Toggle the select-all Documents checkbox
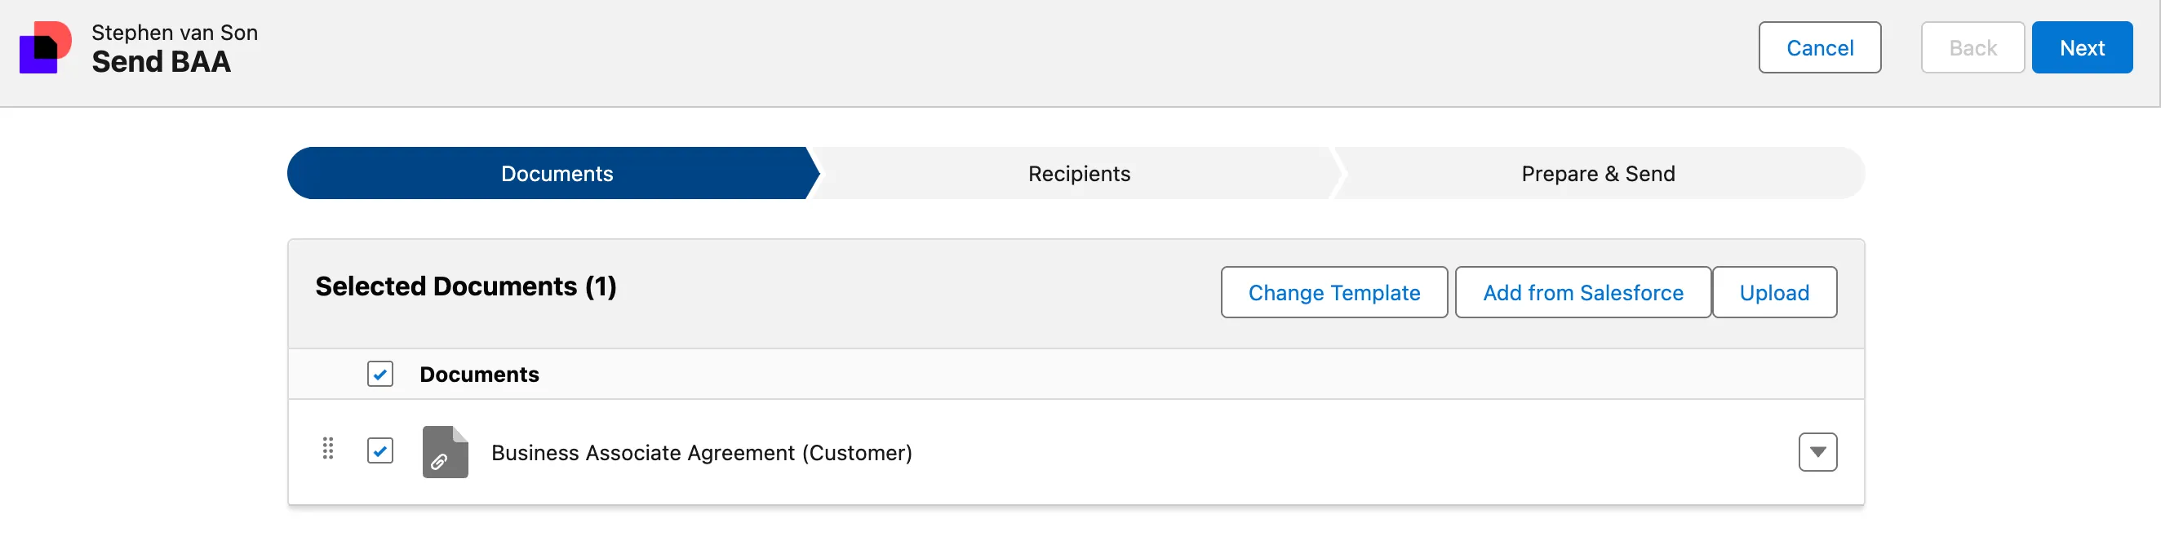 [x=380, y=374]
